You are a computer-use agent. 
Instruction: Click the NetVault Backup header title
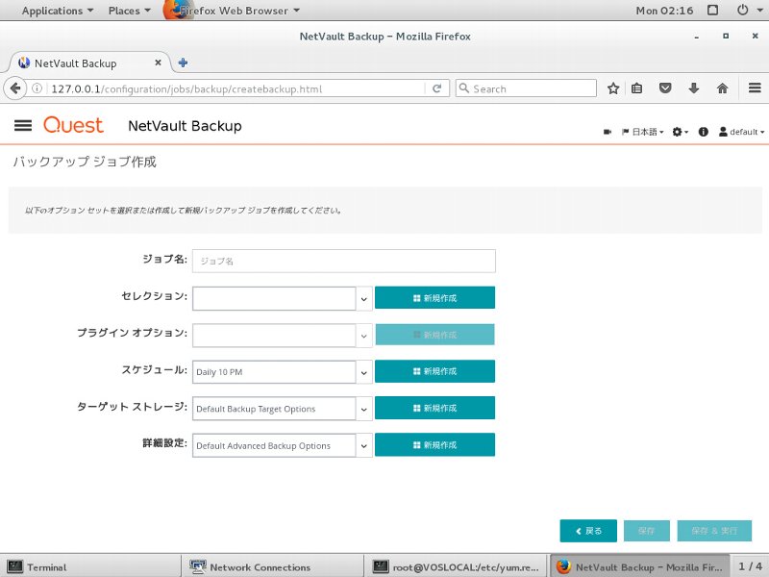(185, 126)
